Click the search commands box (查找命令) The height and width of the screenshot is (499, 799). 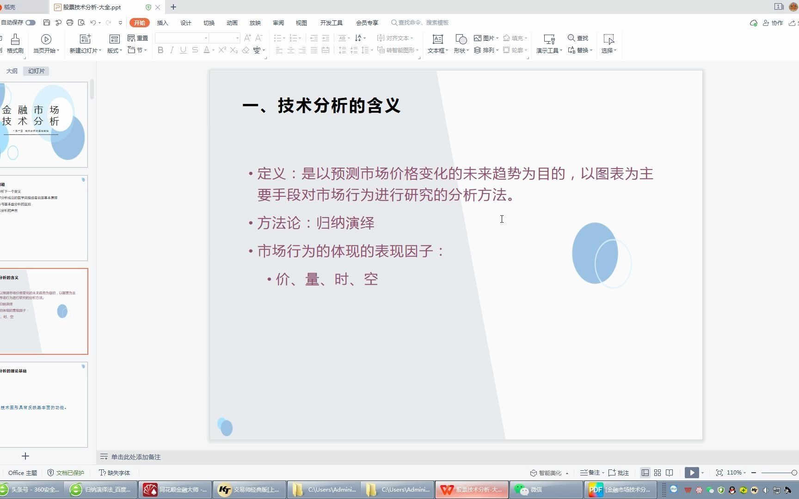coord(420,23)
